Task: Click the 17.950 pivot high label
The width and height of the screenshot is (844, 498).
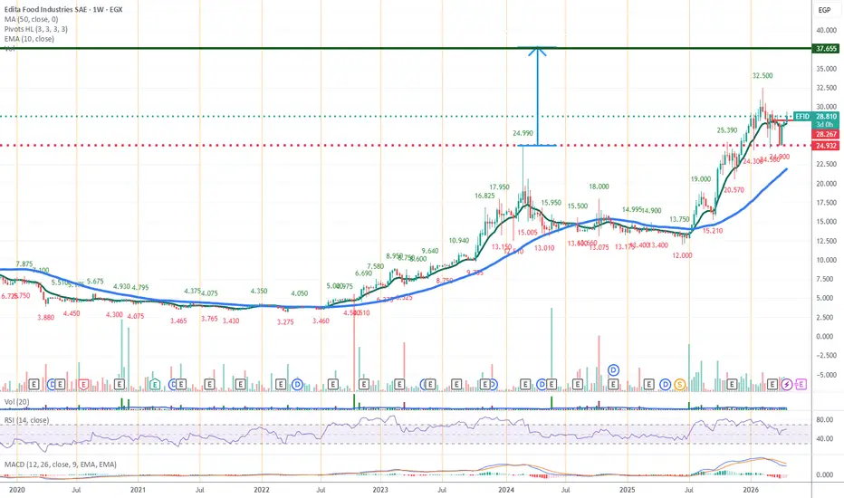Action: coord(499,187)
